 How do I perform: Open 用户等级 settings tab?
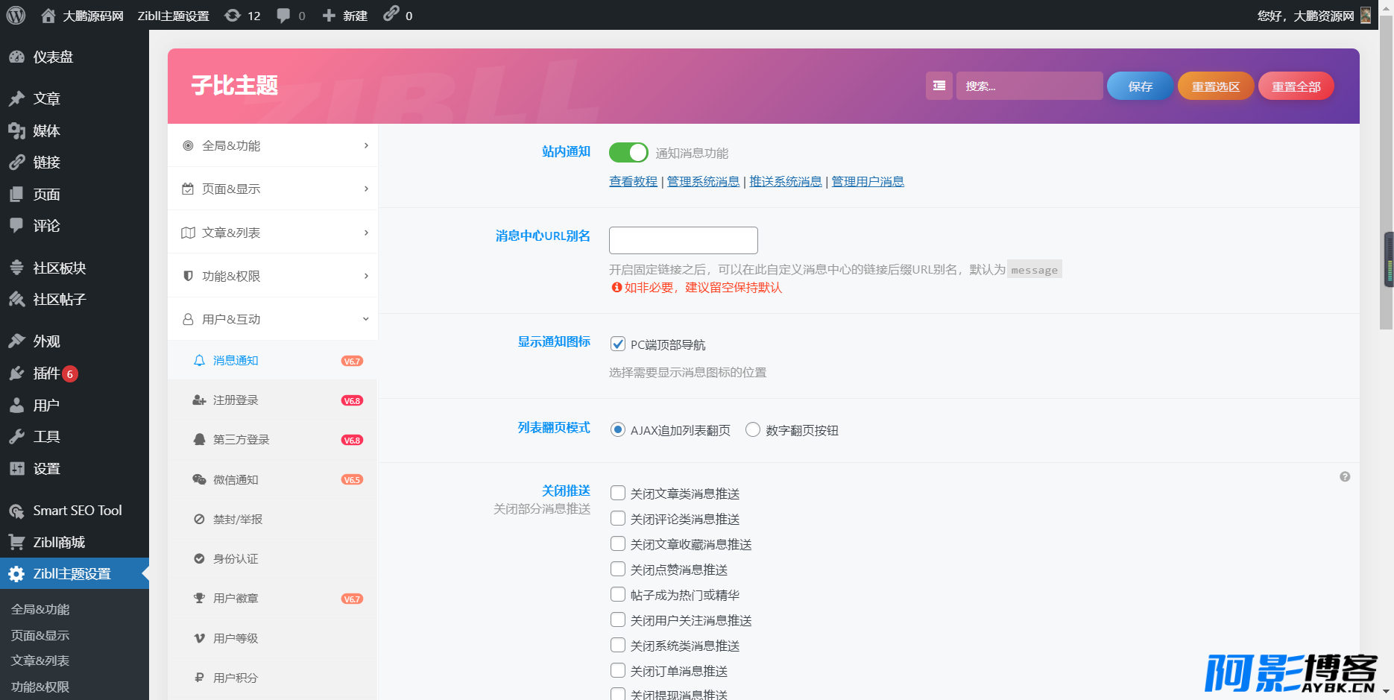[273, 638]
